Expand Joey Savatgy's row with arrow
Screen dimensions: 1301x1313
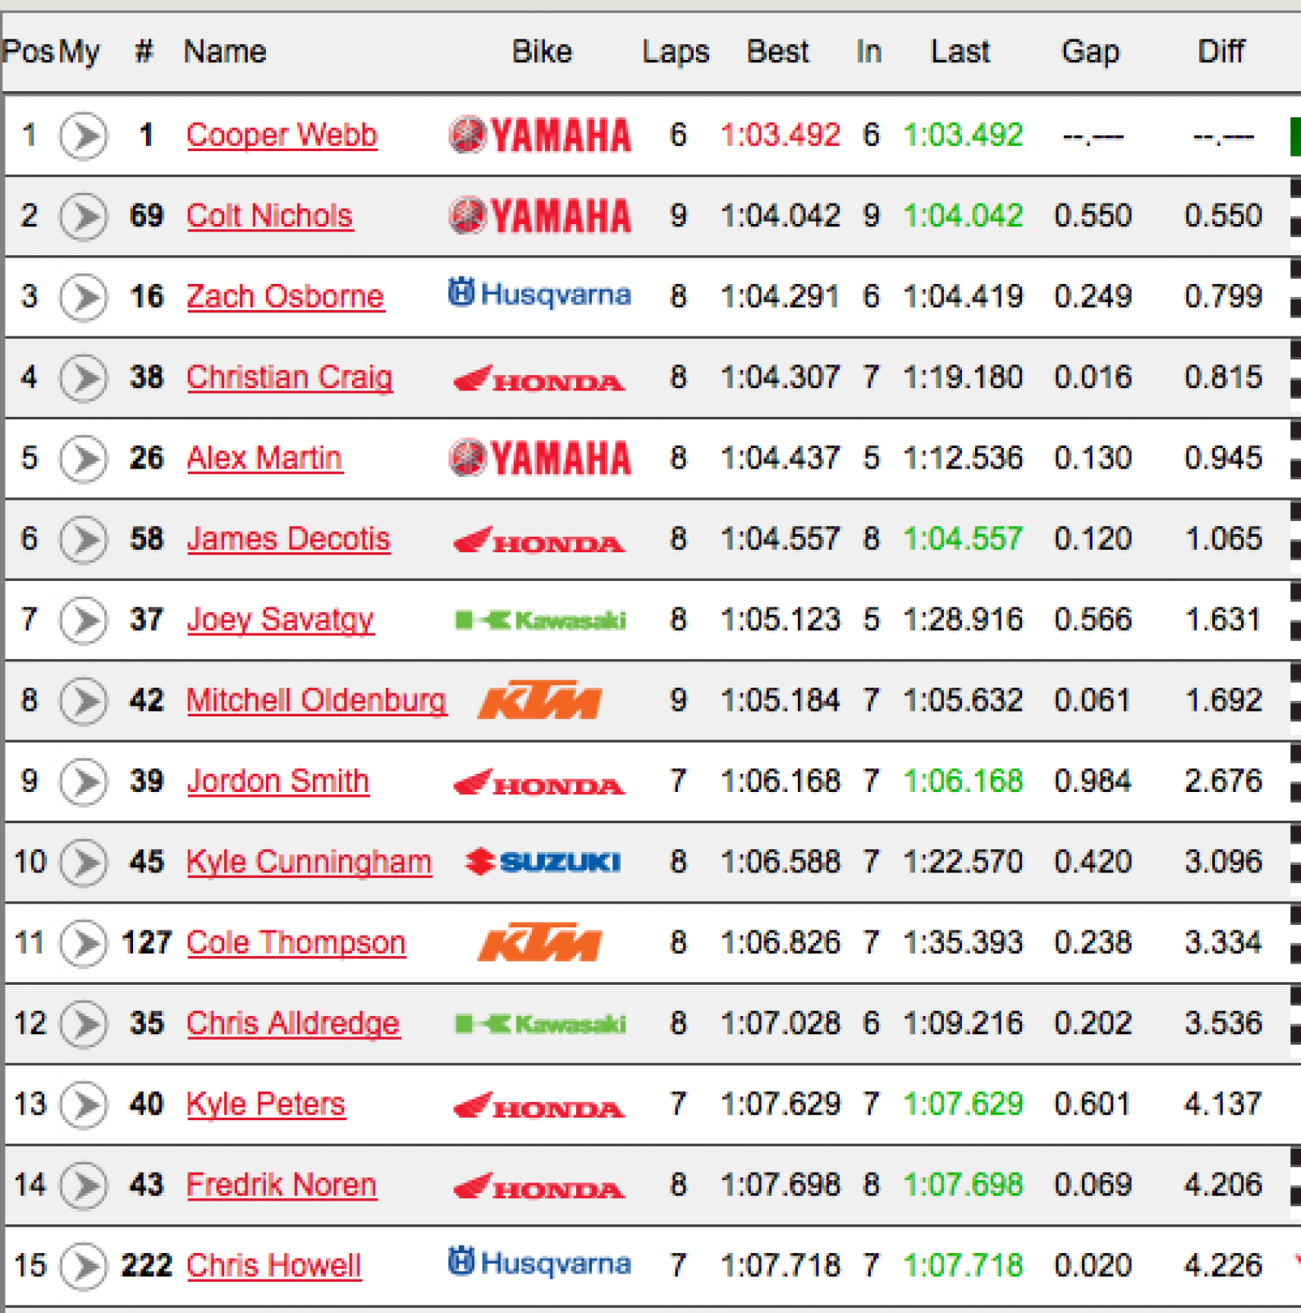click(x=83, y=620)
